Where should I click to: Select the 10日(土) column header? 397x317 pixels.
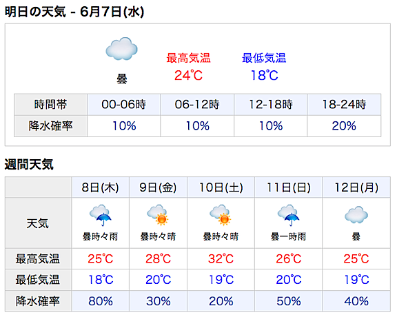221,187
